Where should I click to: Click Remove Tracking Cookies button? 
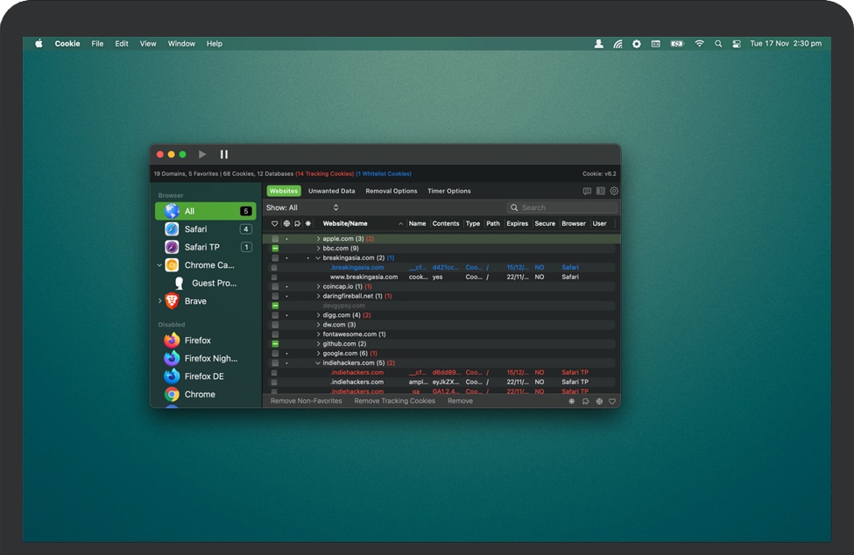pos(395,401)
